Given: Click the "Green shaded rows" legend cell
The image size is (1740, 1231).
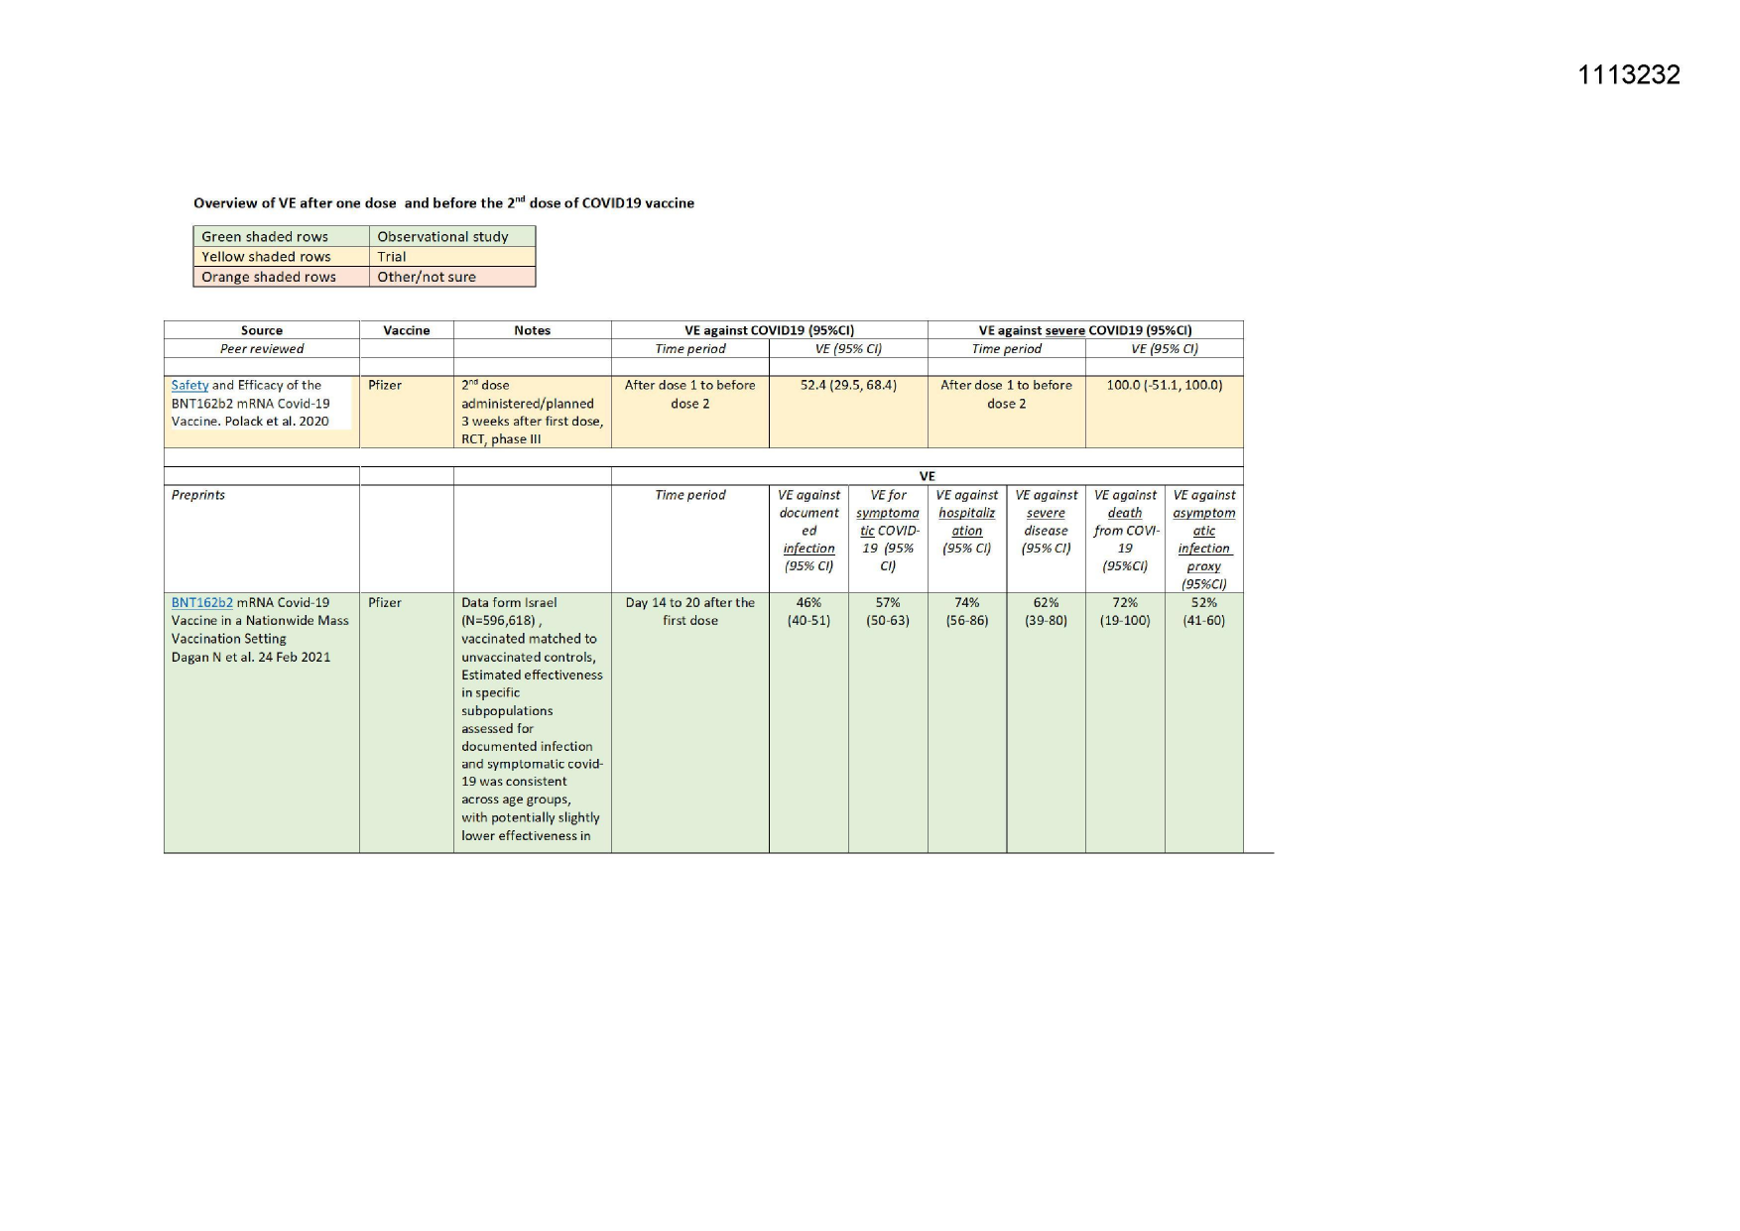Looking at the screenshot, I should pyautogui.click(x=265, y=236).
